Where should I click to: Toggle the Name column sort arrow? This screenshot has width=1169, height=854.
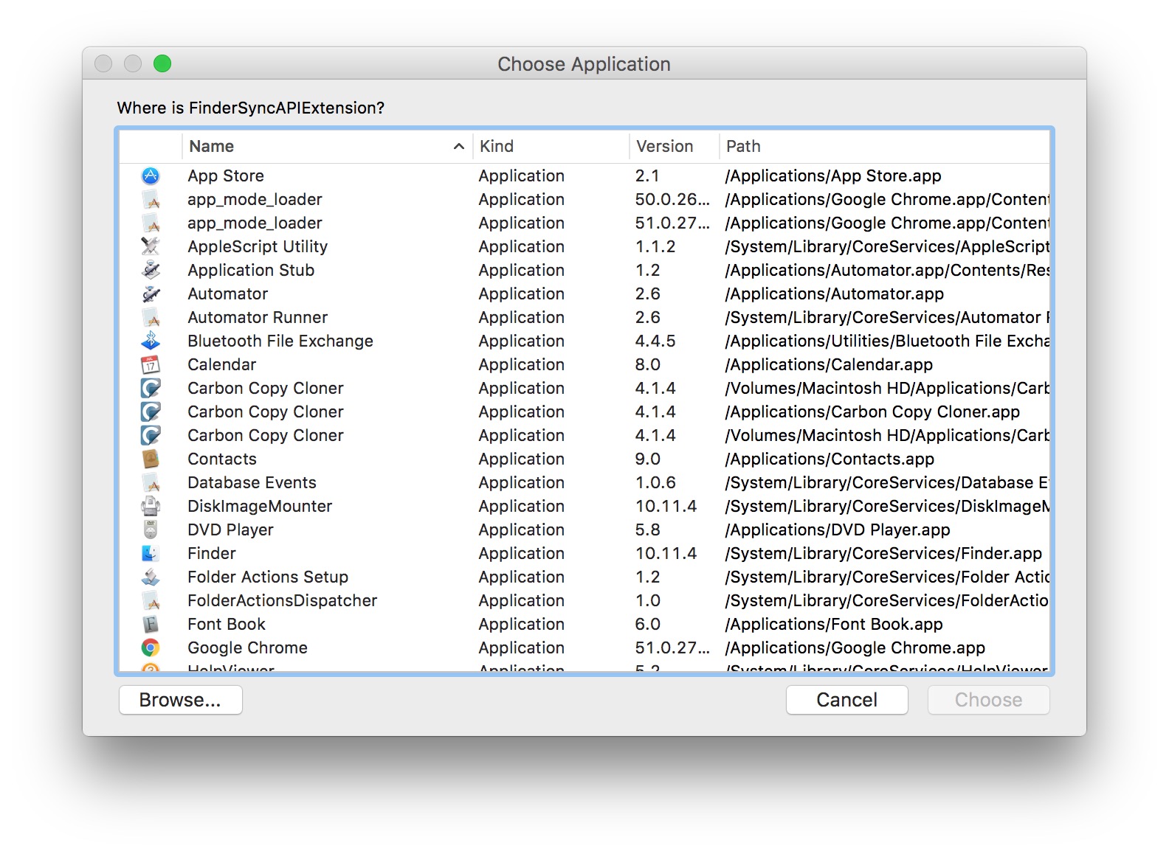click(x=458, y=146)
